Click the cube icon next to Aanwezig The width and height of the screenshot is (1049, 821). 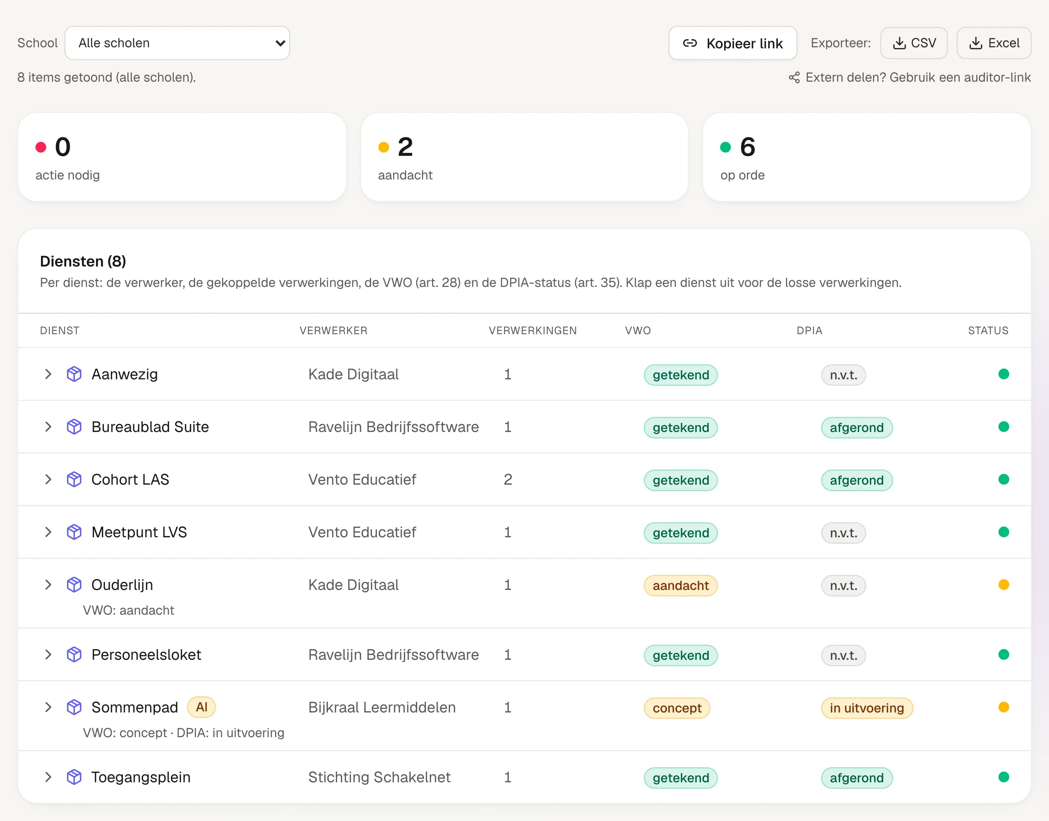point(74,374)
